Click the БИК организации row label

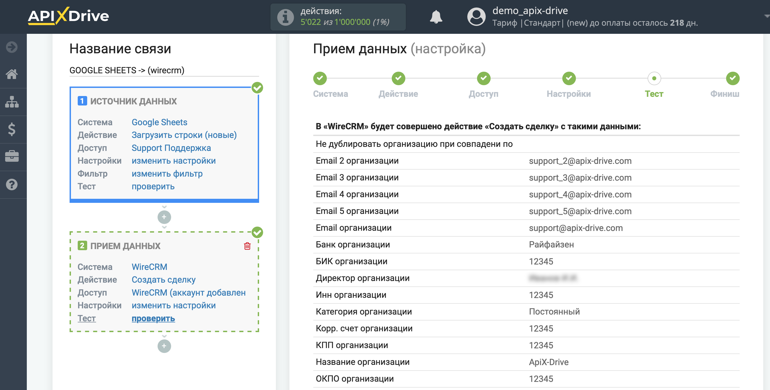pyautogui.click(x=351, y=261)
